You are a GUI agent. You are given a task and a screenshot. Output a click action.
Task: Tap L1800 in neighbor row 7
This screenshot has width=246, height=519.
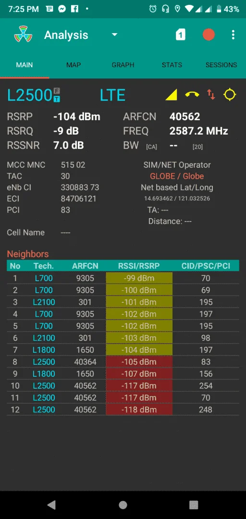pos(44,350)
